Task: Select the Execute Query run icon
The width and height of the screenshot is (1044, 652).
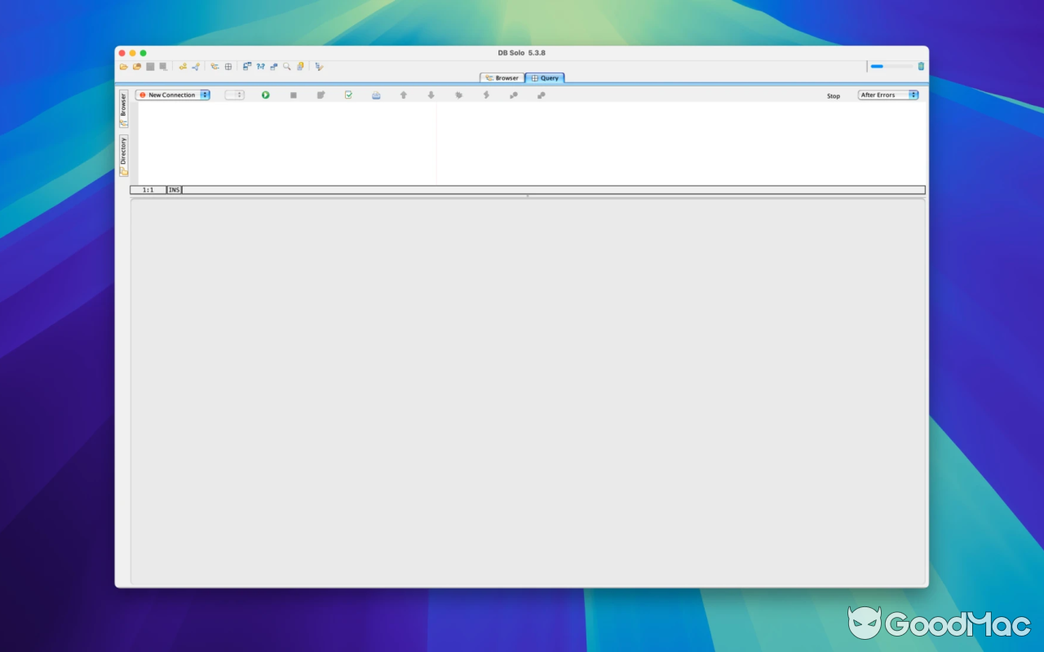Action: click(266, 95)
